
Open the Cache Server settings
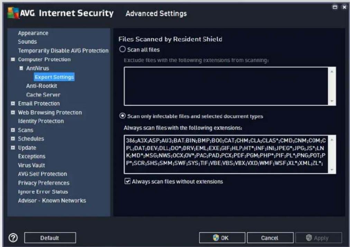tap(43, 95)
